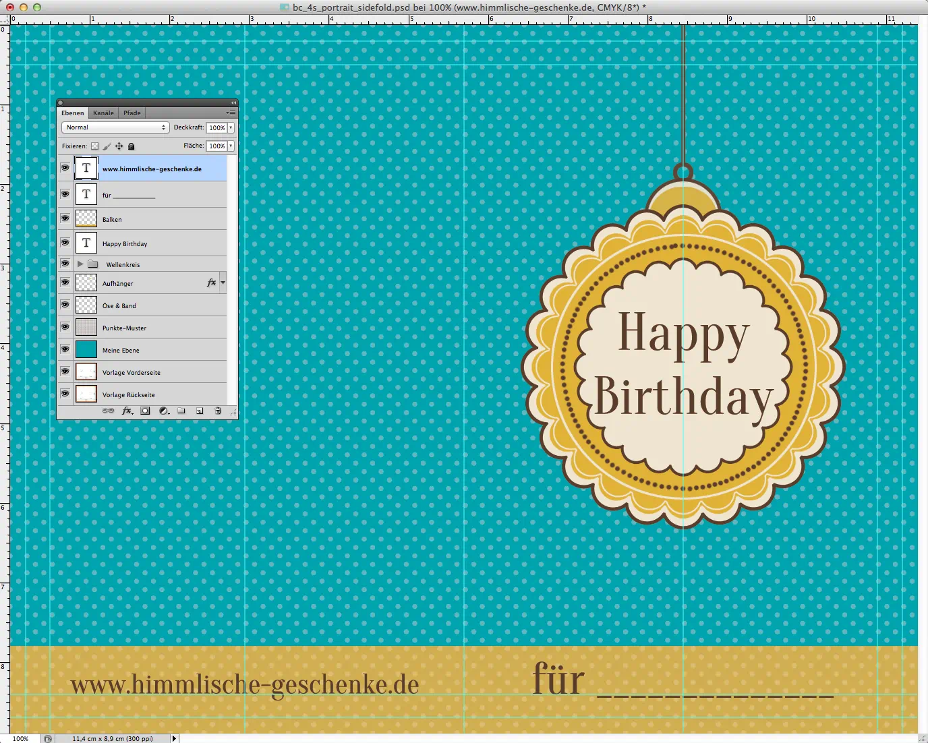Image resolution: width=928 pixels, height=743 pixels.
Task: Toggle visibility of Punkte-Muster layer
Action: pyautogui.click(x=65, y=327)
